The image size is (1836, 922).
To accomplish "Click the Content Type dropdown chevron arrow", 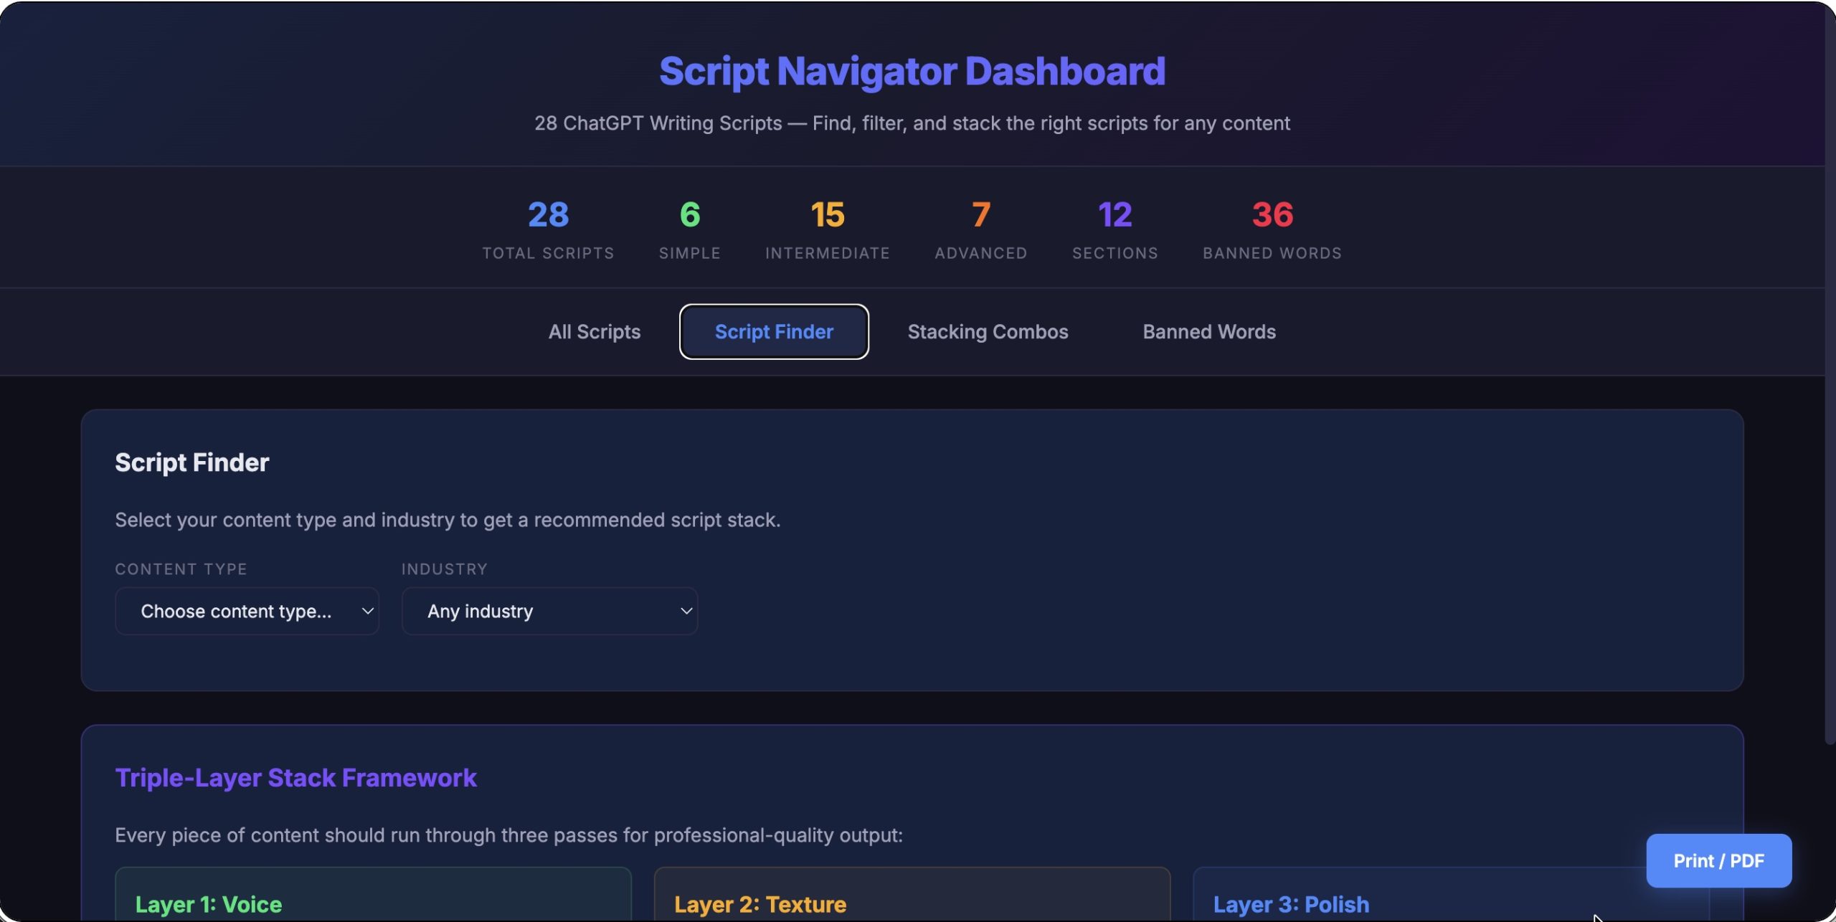I will 367,611.
